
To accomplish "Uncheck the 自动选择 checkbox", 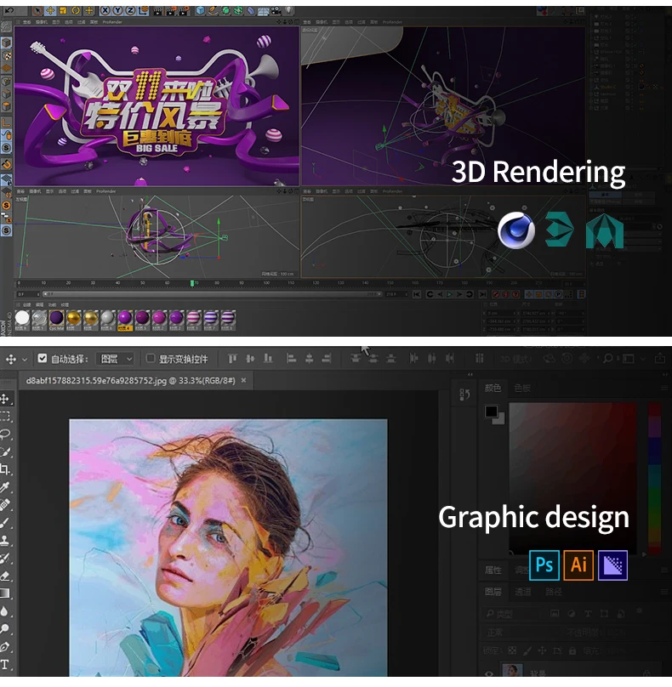I will (42, 359).
